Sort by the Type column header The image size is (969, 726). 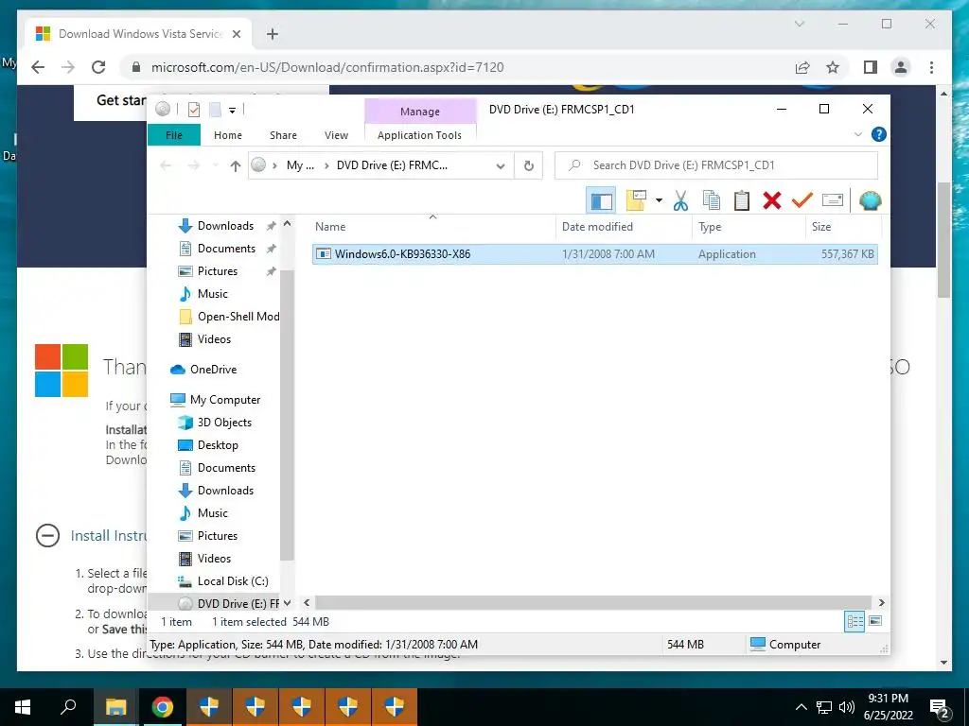tap(749, 227)
